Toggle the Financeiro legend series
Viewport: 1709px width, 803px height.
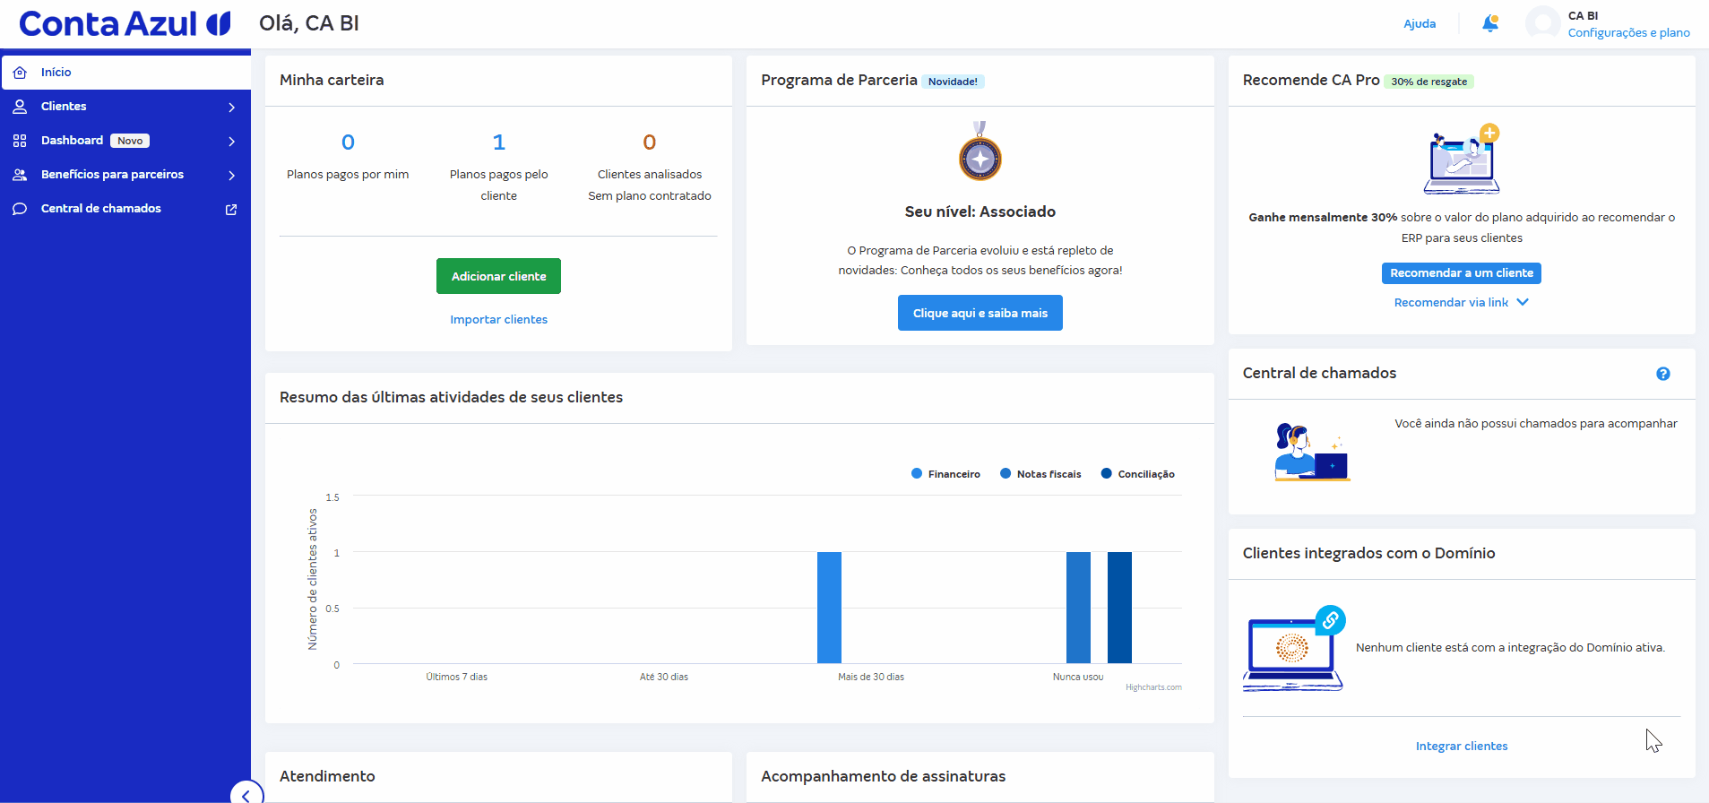(945, 474)
